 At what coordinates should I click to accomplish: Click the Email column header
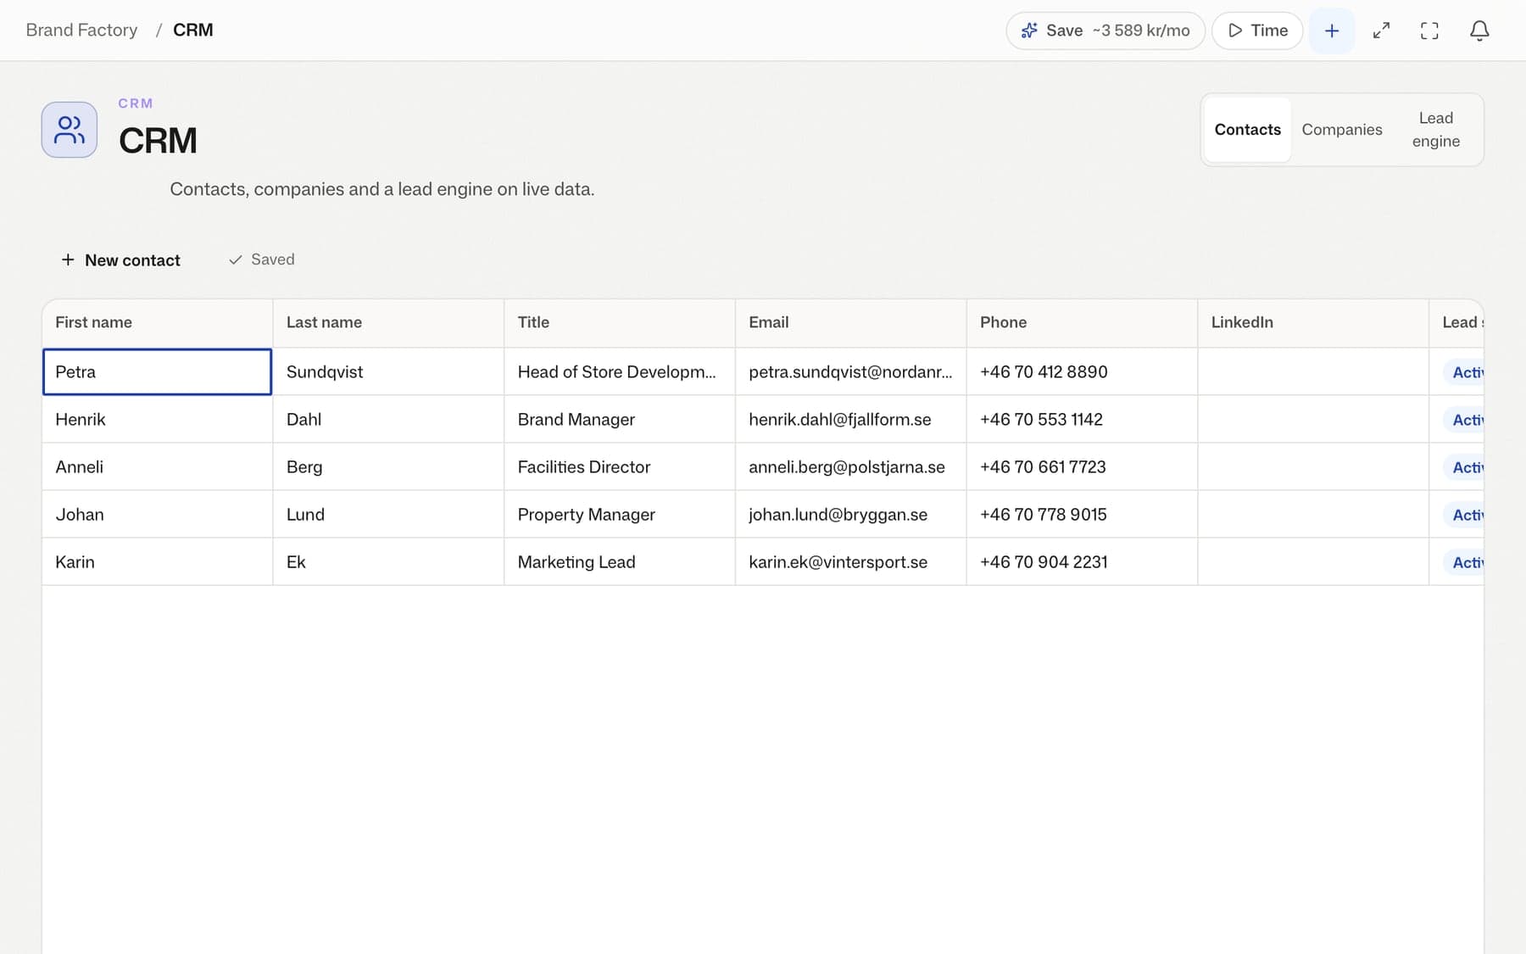[851, 322]
